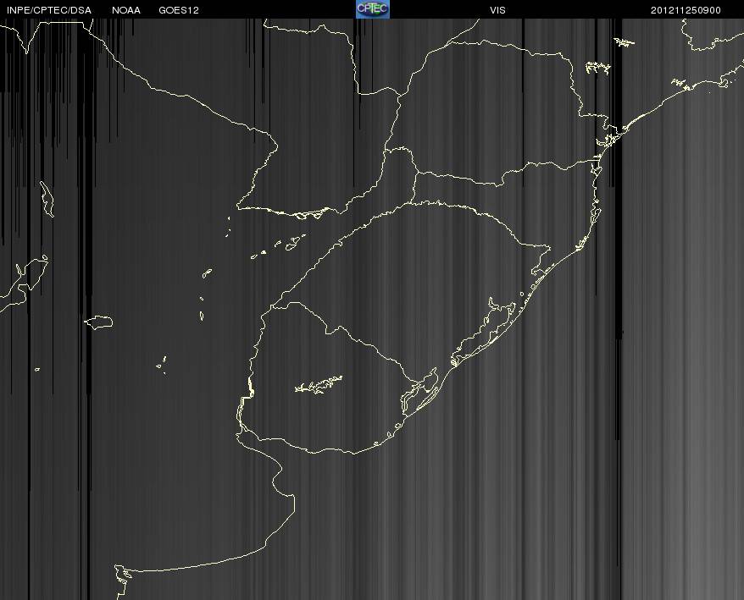Click the GOES12 satellite label

[x=179, y=10]
